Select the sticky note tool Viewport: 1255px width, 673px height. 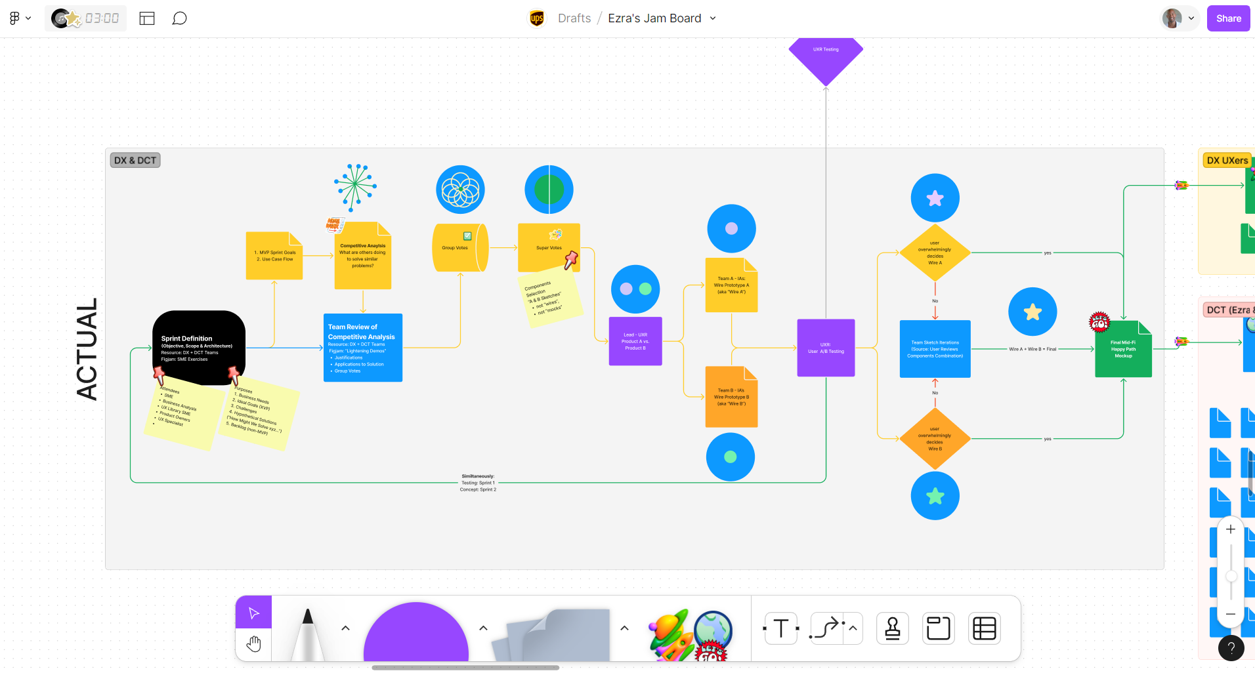point(551,634)
